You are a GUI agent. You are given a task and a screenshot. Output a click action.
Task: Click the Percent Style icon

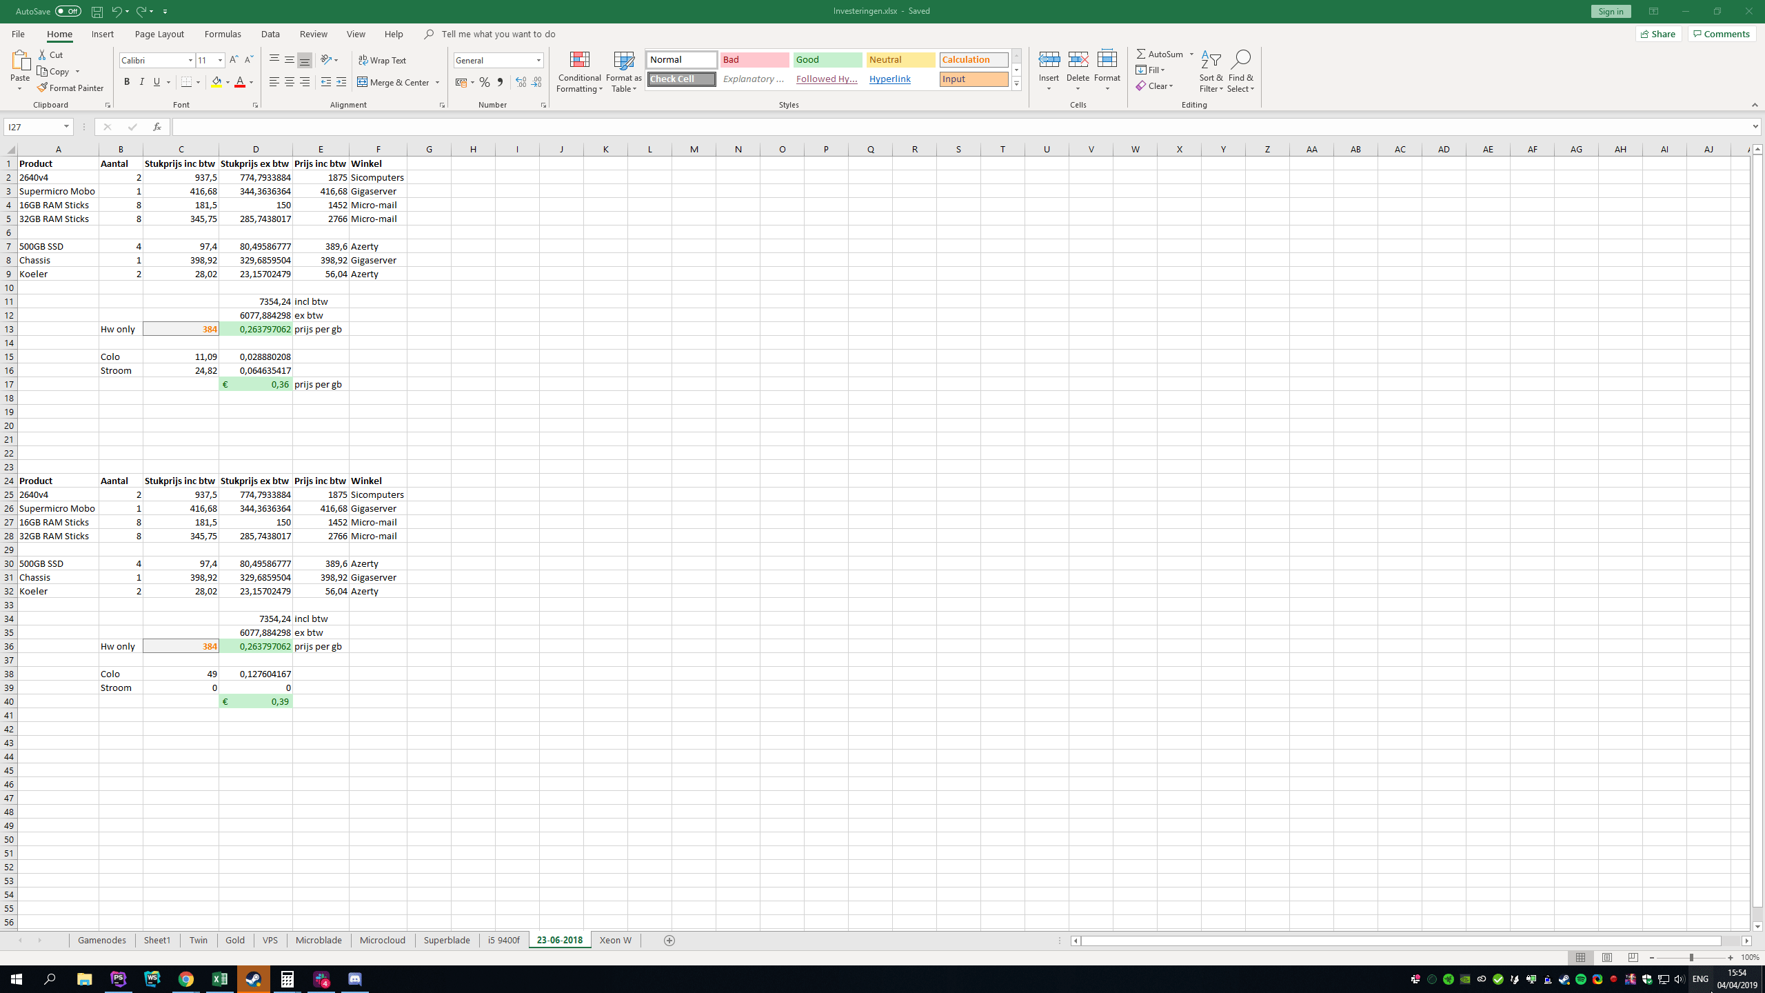[485, 82]
